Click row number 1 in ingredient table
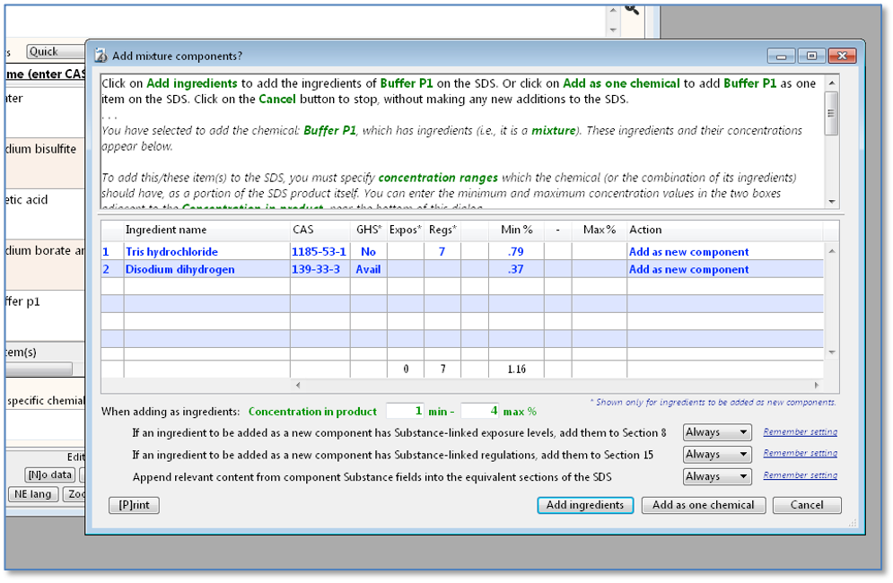The image size is (893, 583). pos(106,252)
